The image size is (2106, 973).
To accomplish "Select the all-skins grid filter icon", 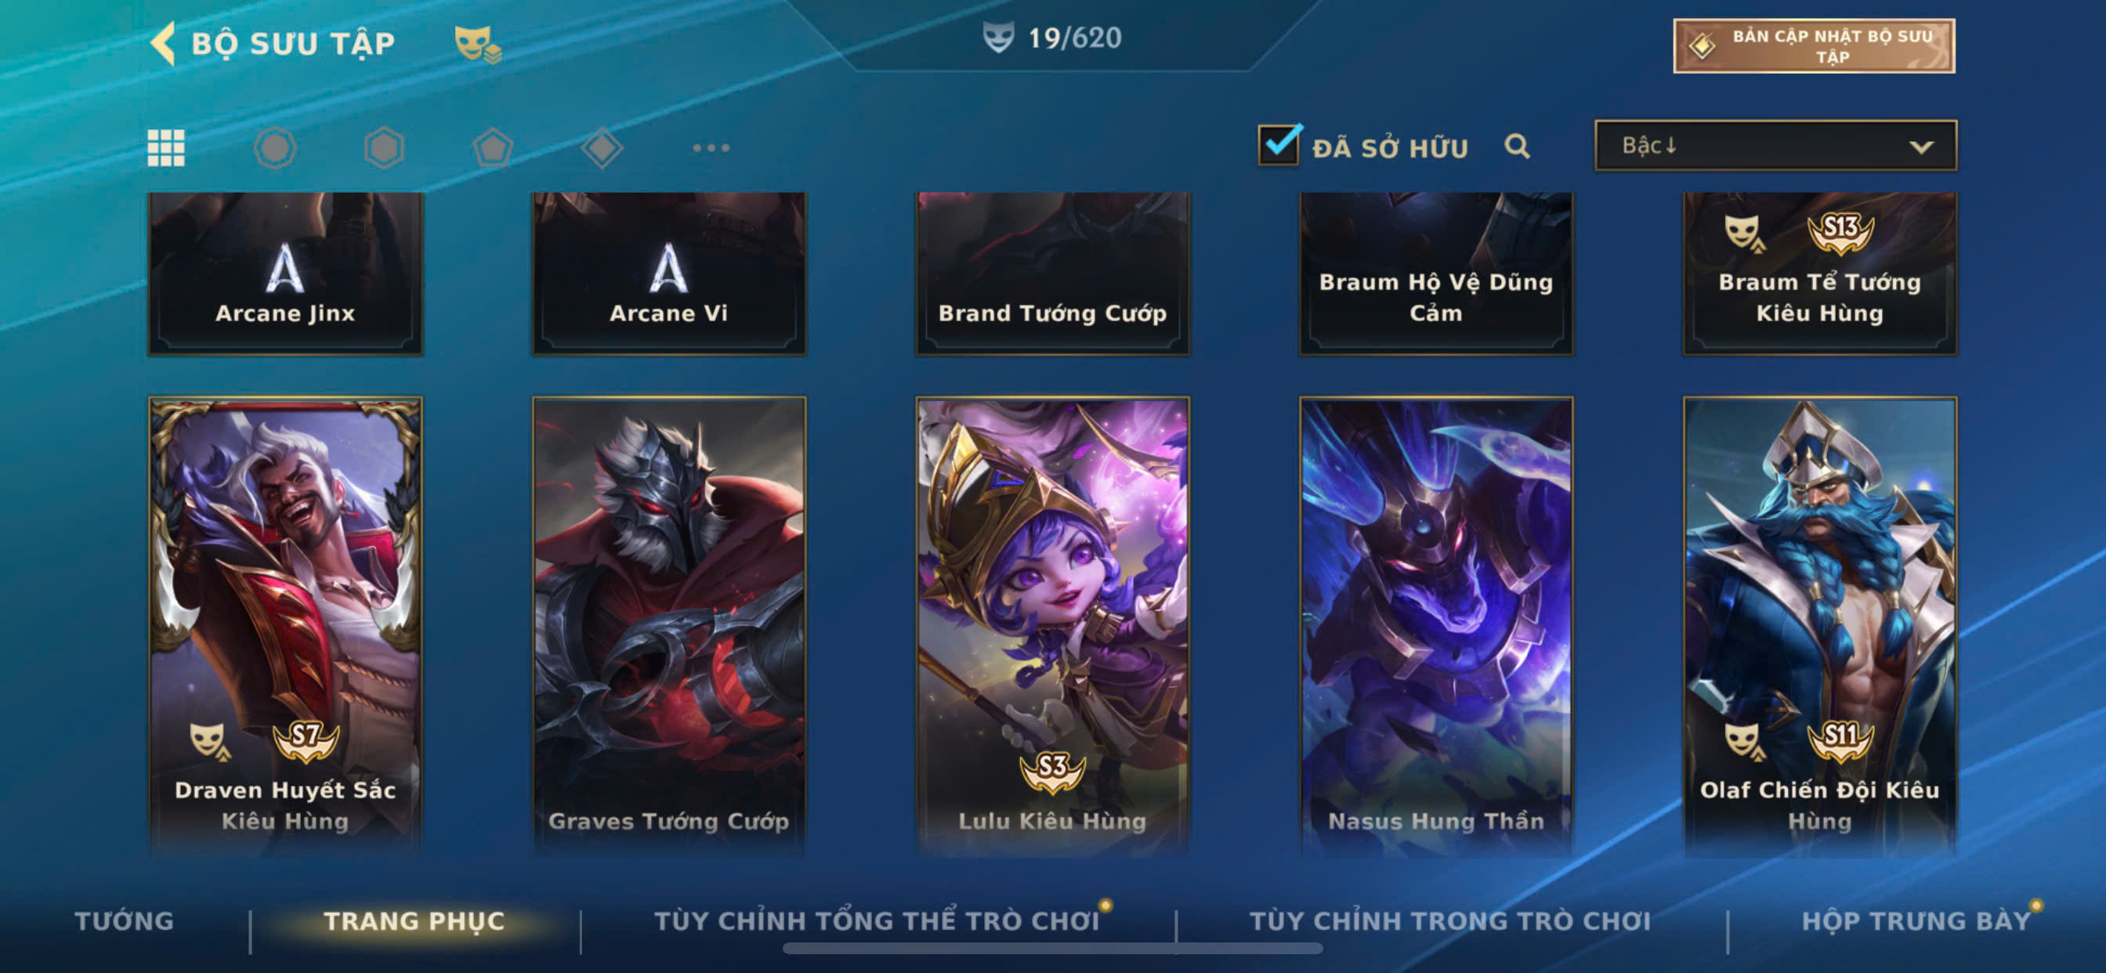I will click(166, 148).
